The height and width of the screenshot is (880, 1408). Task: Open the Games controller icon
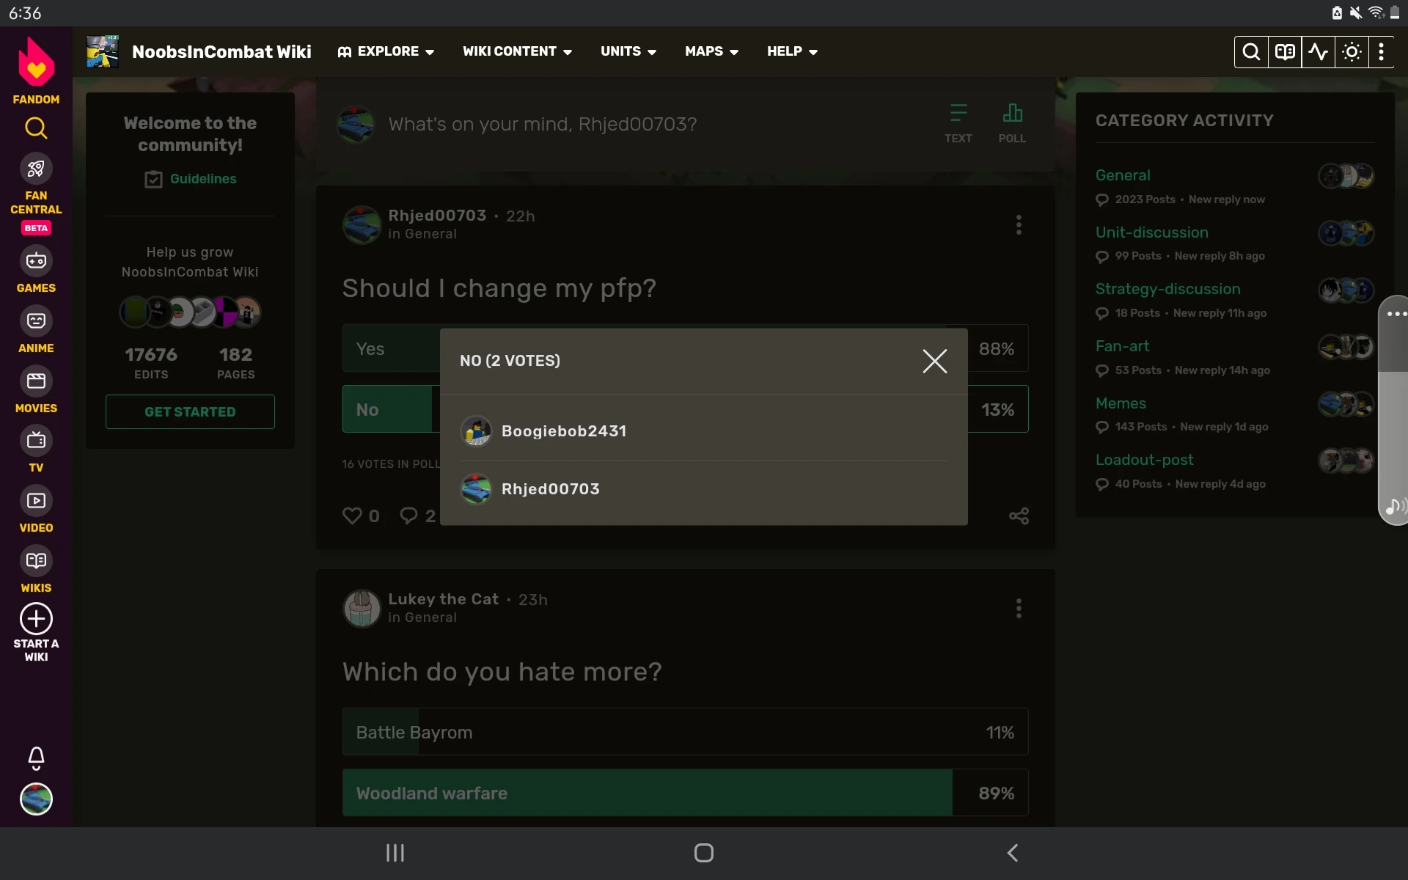pos(36,261)
